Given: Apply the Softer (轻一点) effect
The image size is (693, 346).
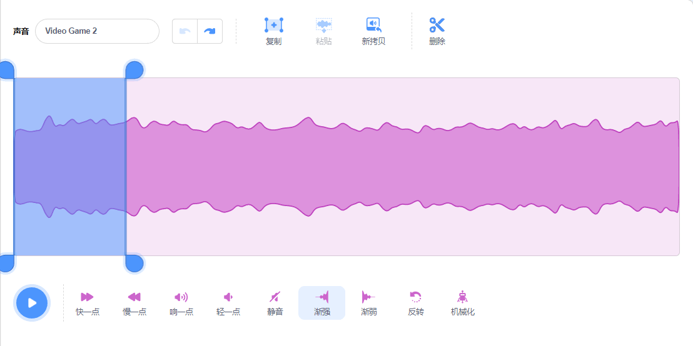Looking at the screenshot, I should click(228, 297).
